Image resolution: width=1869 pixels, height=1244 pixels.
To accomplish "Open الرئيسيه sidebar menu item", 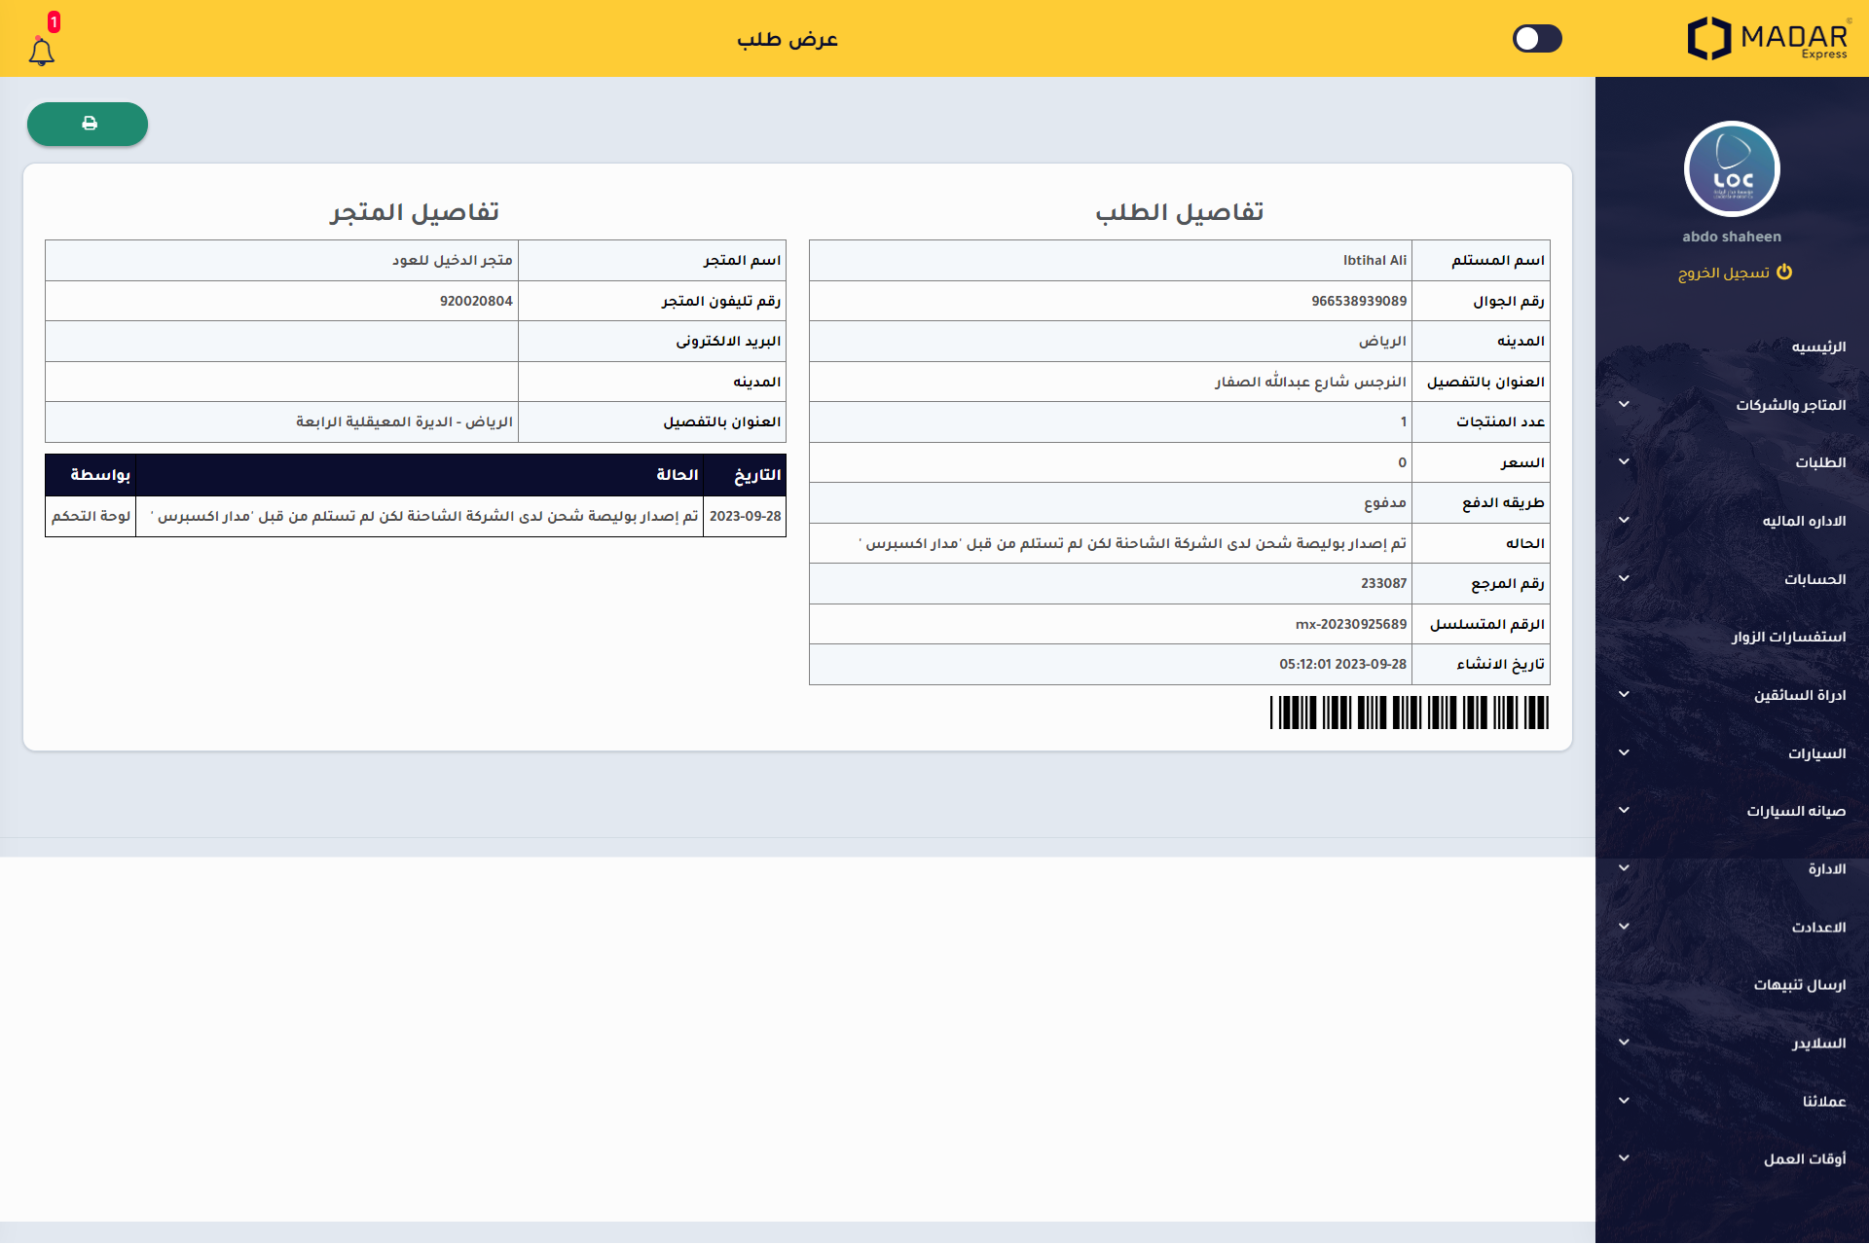I will click(1817, 347).
